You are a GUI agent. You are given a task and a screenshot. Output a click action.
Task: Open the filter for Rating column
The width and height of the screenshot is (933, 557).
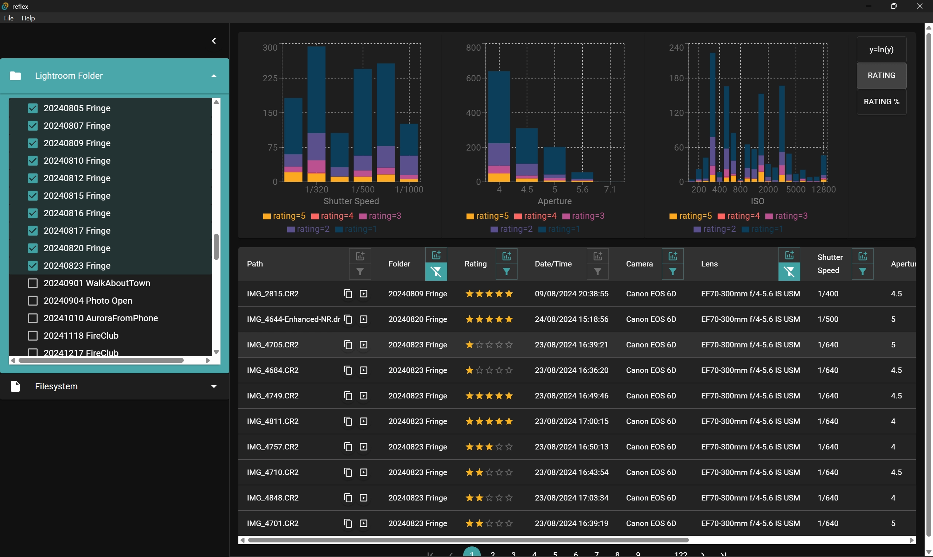pyautogui.click(x=506, y=272)
